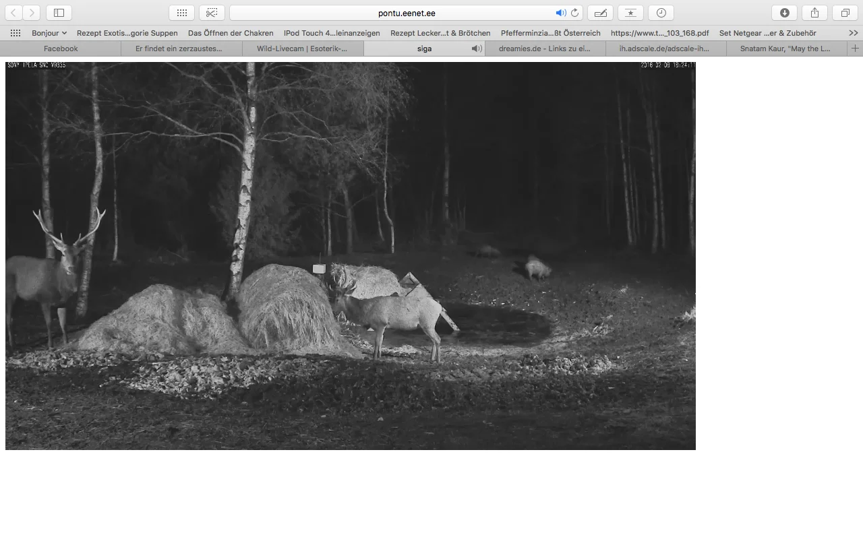The image size is (863, 539).
Task: Open 'Set Netgear' bookmark link
Action: (767, 33)
